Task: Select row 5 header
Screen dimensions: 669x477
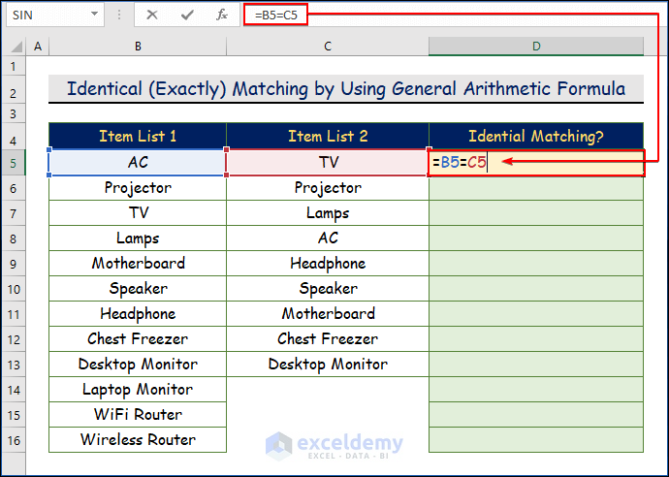Action: click(x=14, y=162)
